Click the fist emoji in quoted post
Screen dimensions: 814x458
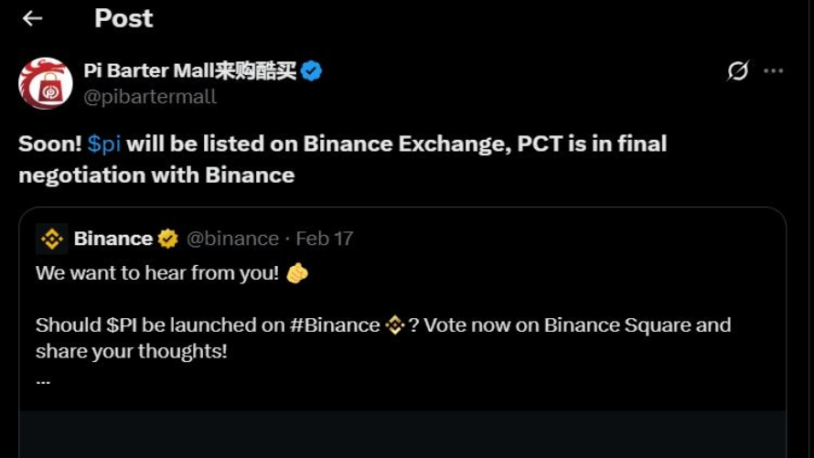297,272
